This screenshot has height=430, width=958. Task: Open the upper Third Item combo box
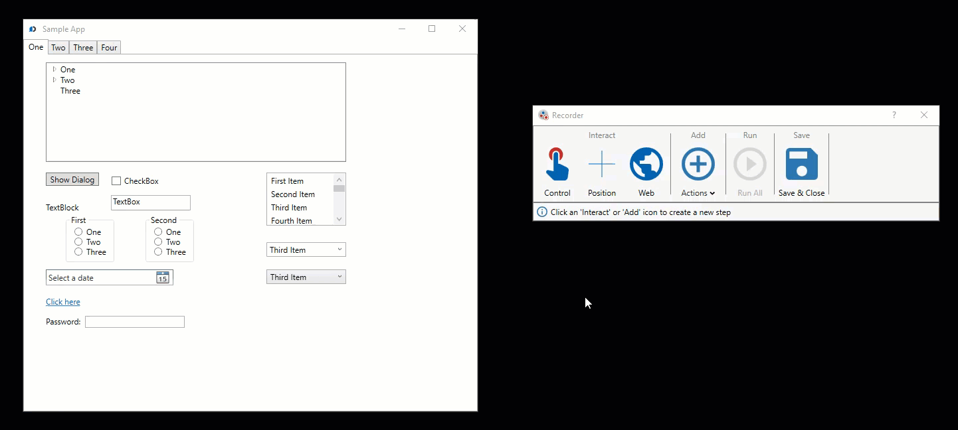click(306, 250)
